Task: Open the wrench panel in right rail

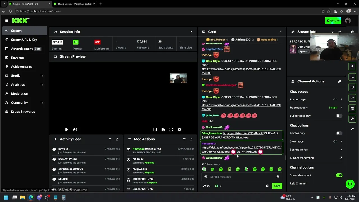Action: point(352,119)
